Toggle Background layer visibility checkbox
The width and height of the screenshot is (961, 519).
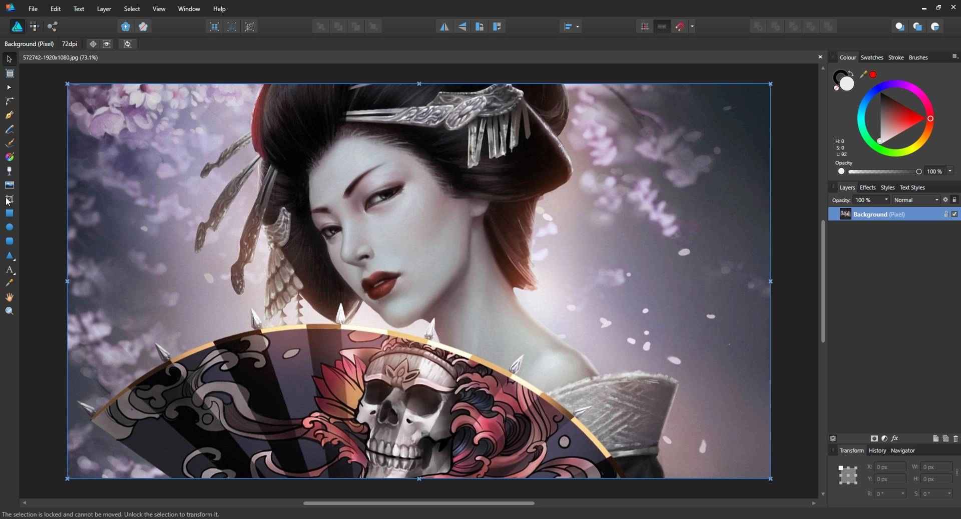tap(954, 214)
